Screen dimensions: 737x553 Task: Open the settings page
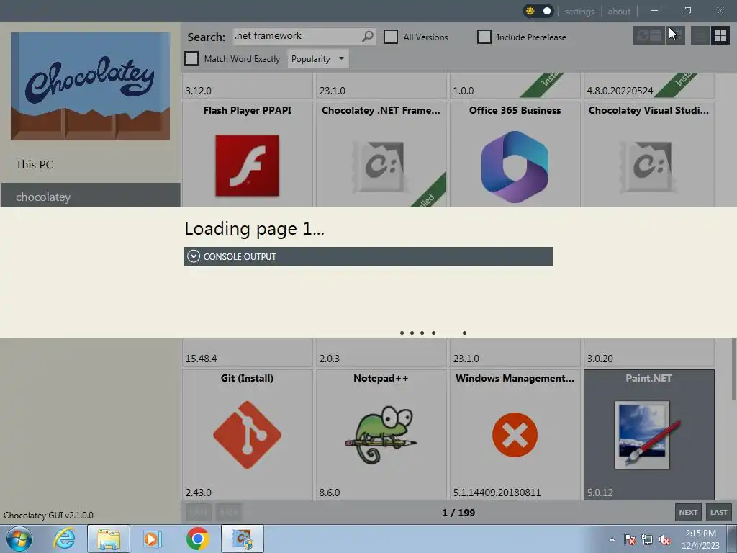click(579, 12)
